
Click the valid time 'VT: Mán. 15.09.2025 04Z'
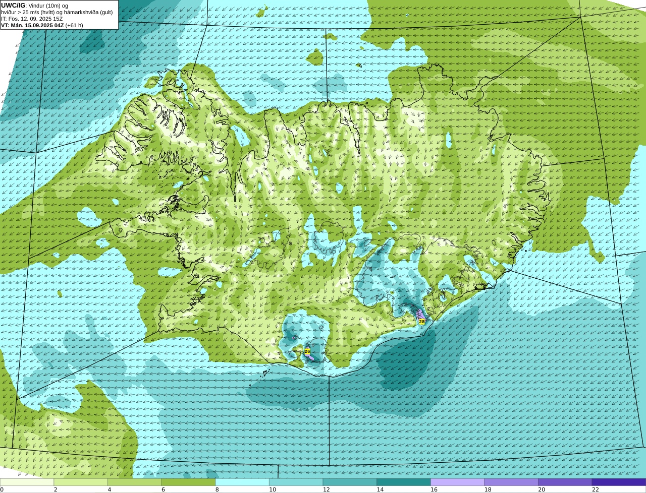pos(32,25)
